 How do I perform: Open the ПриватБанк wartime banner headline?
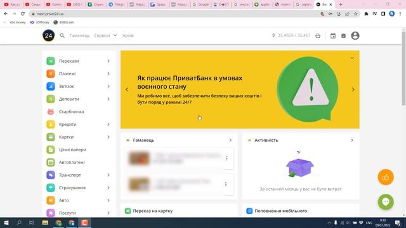point(190,82)
